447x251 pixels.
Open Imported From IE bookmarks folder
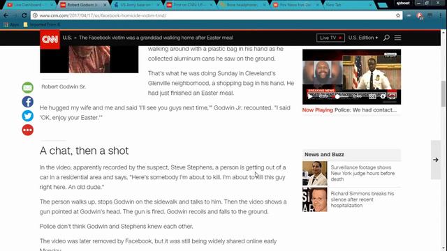click(x=42, y=25)
